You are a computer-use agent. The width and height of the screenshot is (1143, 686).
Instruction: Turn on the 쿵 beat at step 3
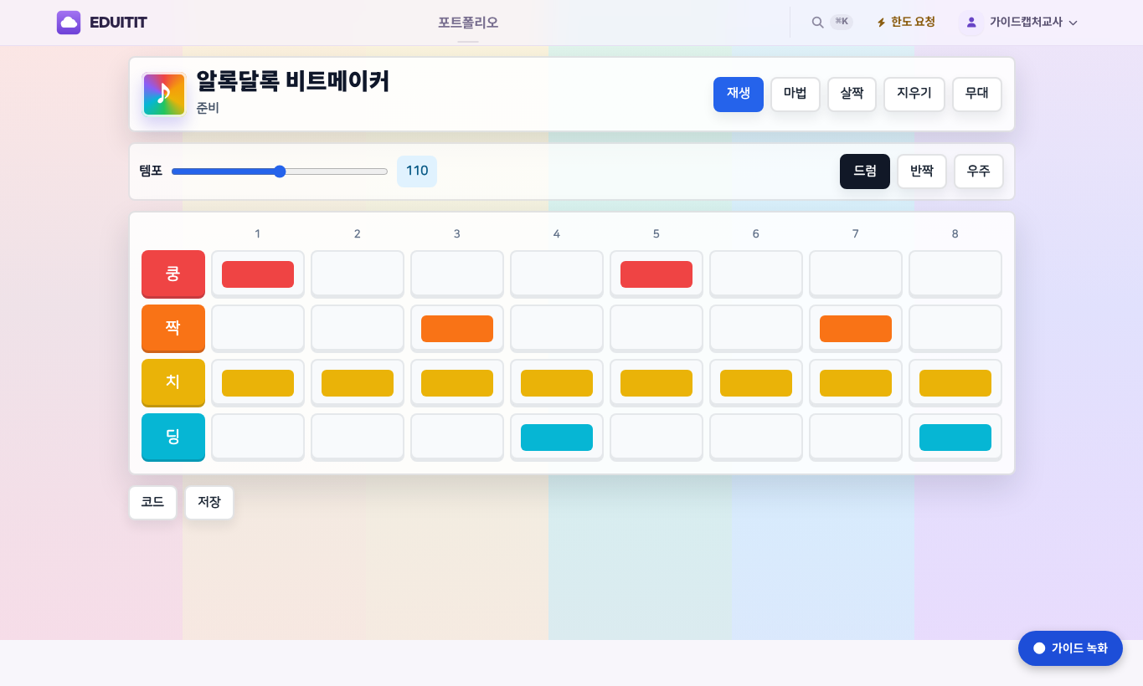(x=457, y=274)
